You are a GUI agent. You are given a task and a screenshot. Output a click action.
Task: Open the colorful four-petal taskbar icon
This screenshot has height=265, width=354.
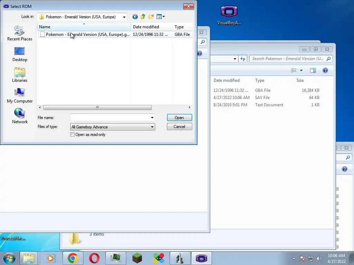click(x=158, y=258)
